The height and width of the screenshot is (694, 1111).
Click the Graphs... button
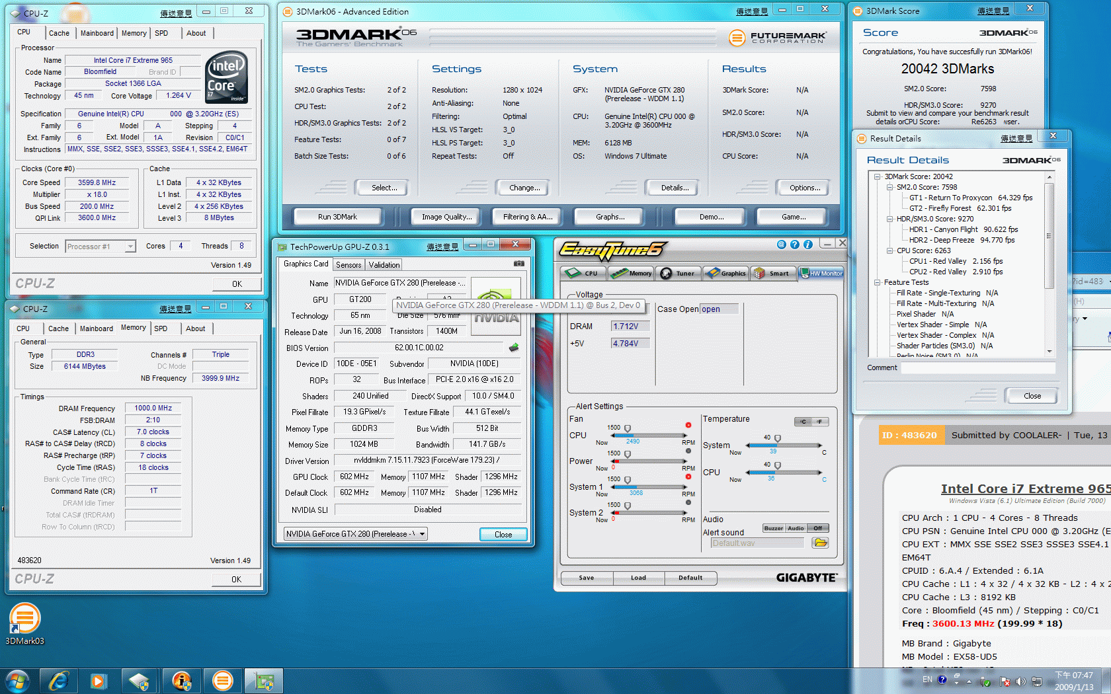click(610, 217)
